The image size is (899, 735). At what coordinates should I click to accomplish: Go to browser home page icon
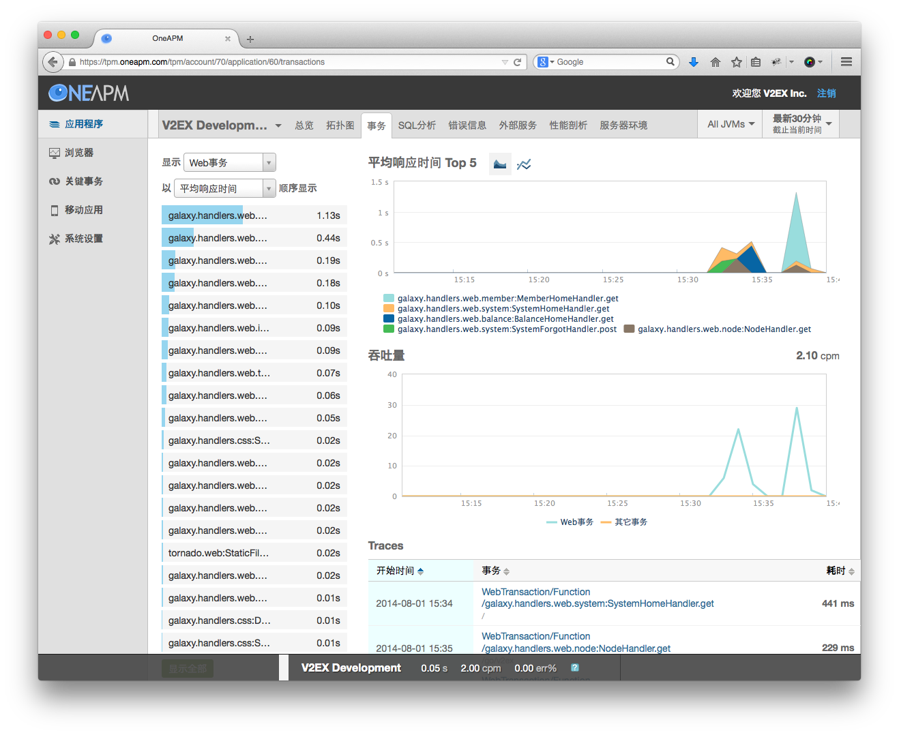(715, 62)
